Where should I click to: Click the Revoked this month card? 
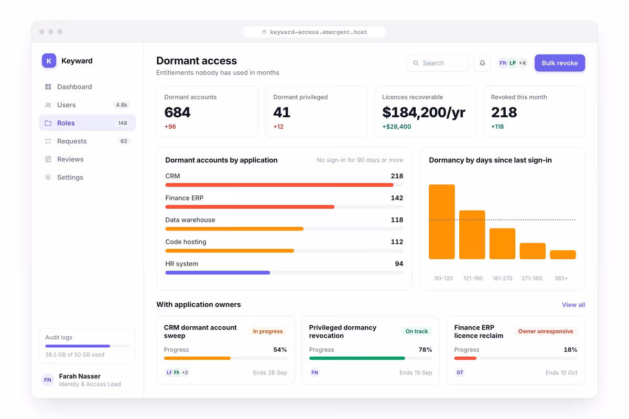[x=534, y=112]
